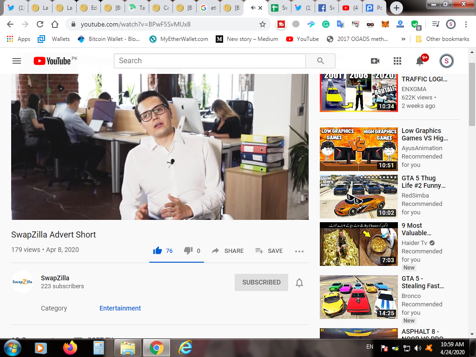The image size is (476, 357).
Task: Open the browser home page icon
Action: (55, 24)
